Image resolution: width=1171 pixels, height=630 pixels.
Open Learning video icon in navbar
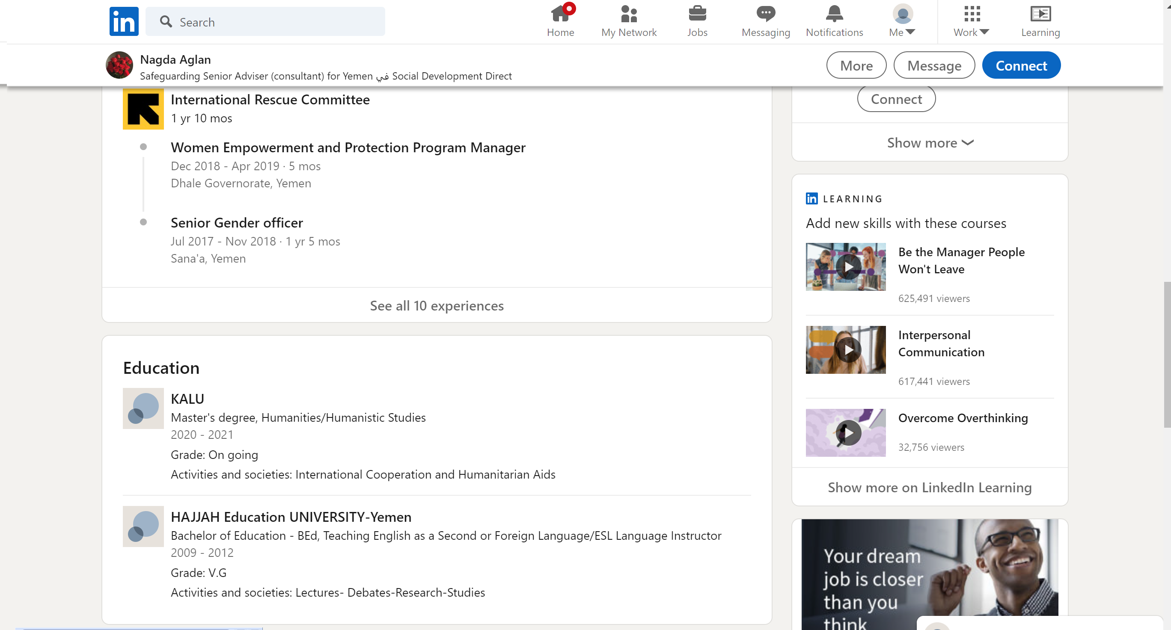click(1040, 14)
